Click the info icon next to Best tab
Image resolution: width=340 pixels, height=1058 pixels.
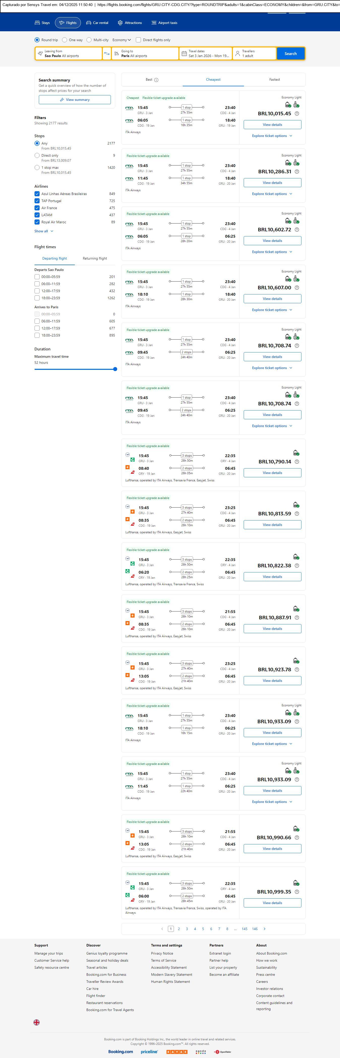(156, 80)
